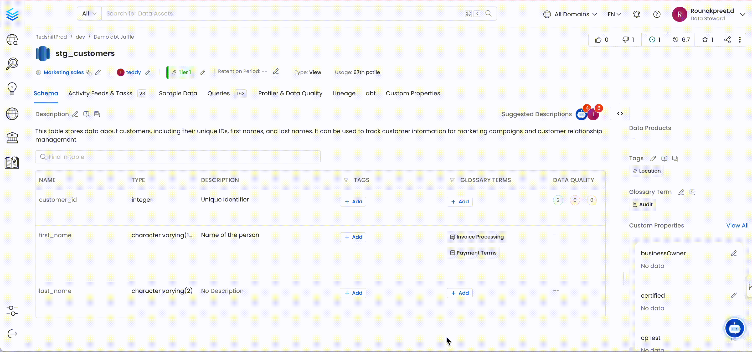Open the Profiler & Data Quality tab
Viewport: 752px width, 352px height.
290,94
